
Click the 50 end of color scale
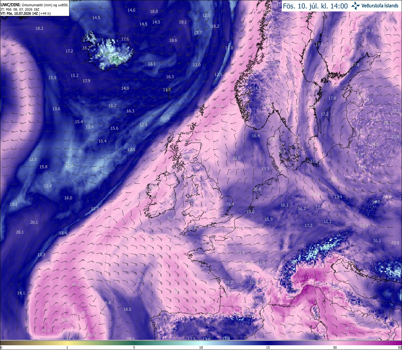point(399,347)
